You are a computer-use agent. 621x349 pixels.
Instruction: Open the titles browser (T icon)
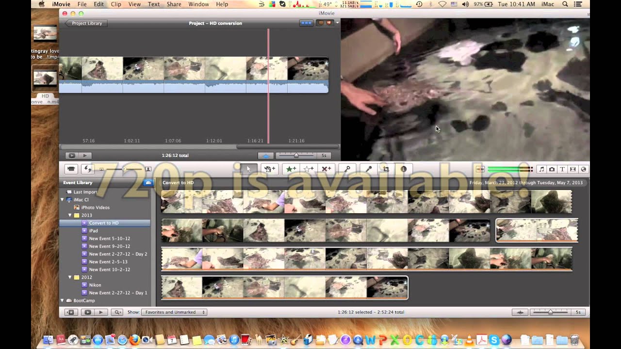(x=562, y=169)
